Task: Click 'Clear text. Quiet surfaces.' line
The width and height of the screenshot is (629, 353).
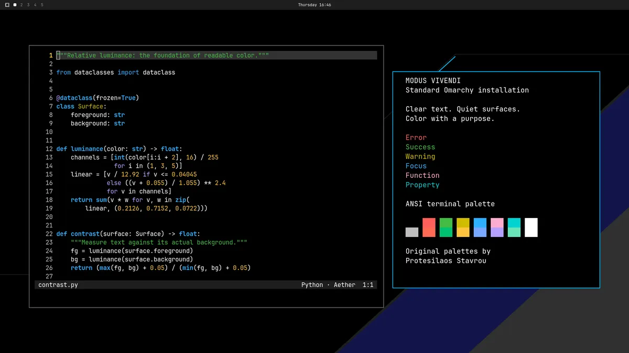Action: 463,109
